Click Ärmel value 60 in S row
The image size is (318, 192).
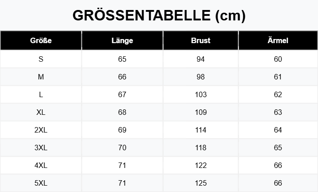pos(278,59)
